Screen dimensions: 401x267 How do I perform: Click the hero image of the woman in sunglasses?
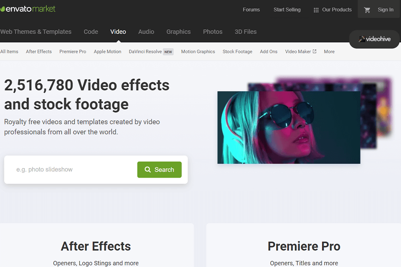click(x=289, y=128)
